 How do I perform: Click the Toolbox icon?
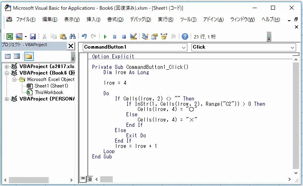pyautogui.click(x=173, y=36)
